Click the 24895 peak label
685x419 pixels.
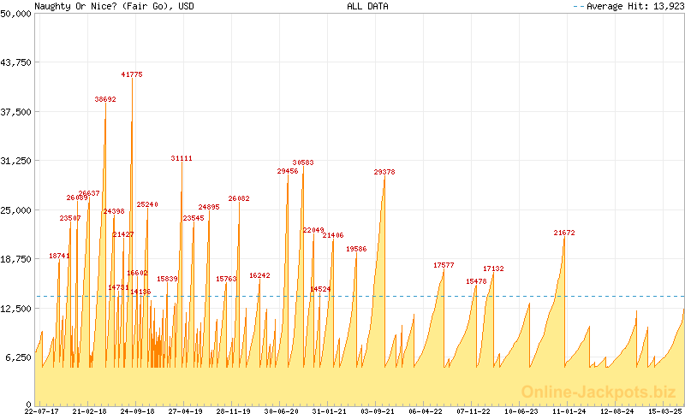pyautogui.click(x=209, y=207)
